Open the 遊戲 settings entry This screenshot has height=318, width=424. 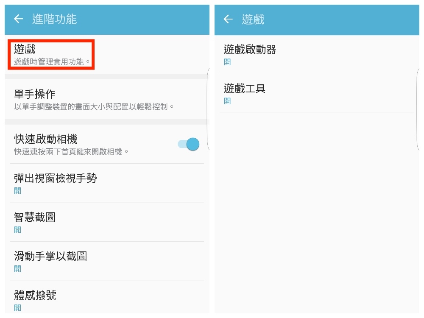[107, 54]
